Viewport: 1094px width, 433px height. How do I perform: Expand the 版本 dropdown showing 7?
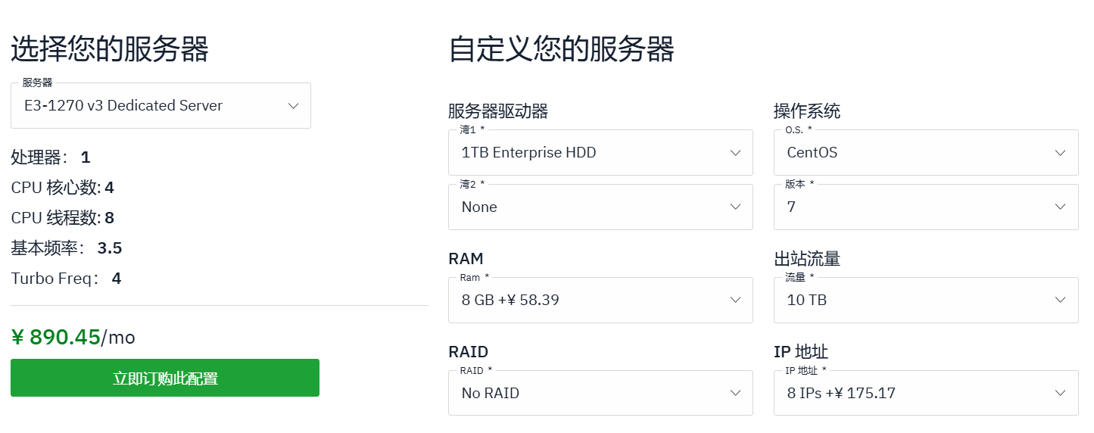click(x=916, y=207)
